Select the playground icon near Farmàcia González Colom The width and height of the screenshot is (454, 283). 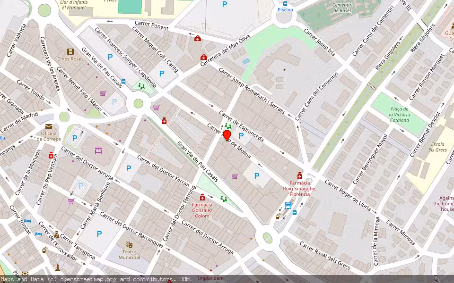coord(224,199)
